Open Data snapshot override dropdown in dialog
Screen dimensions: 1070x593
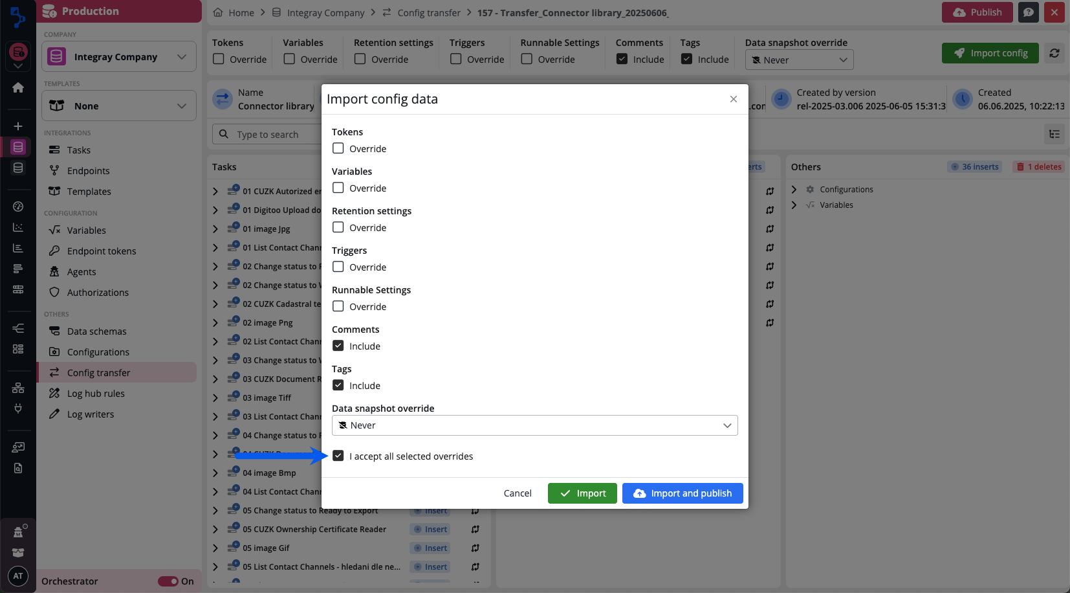tap(534, 425)
